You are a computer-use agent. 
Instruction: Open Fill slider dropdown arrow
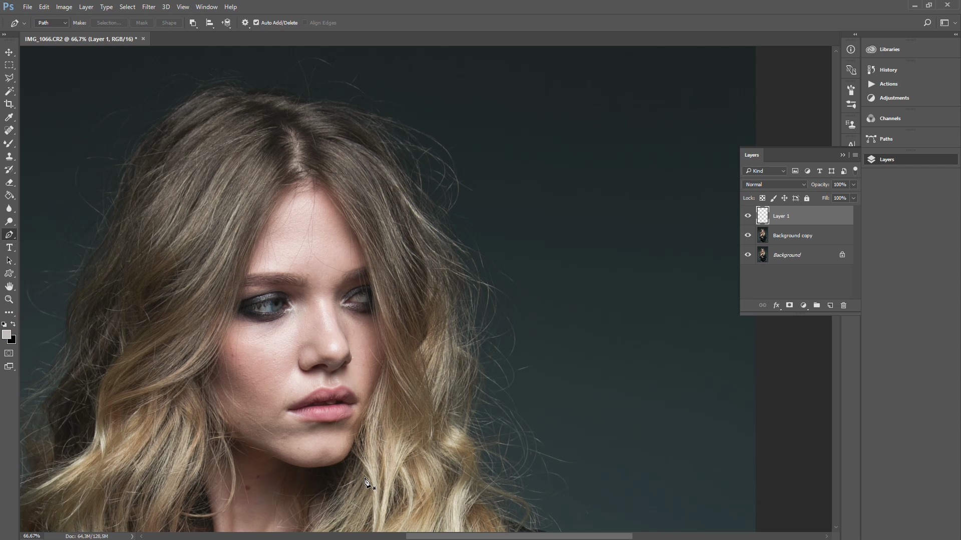854,198
